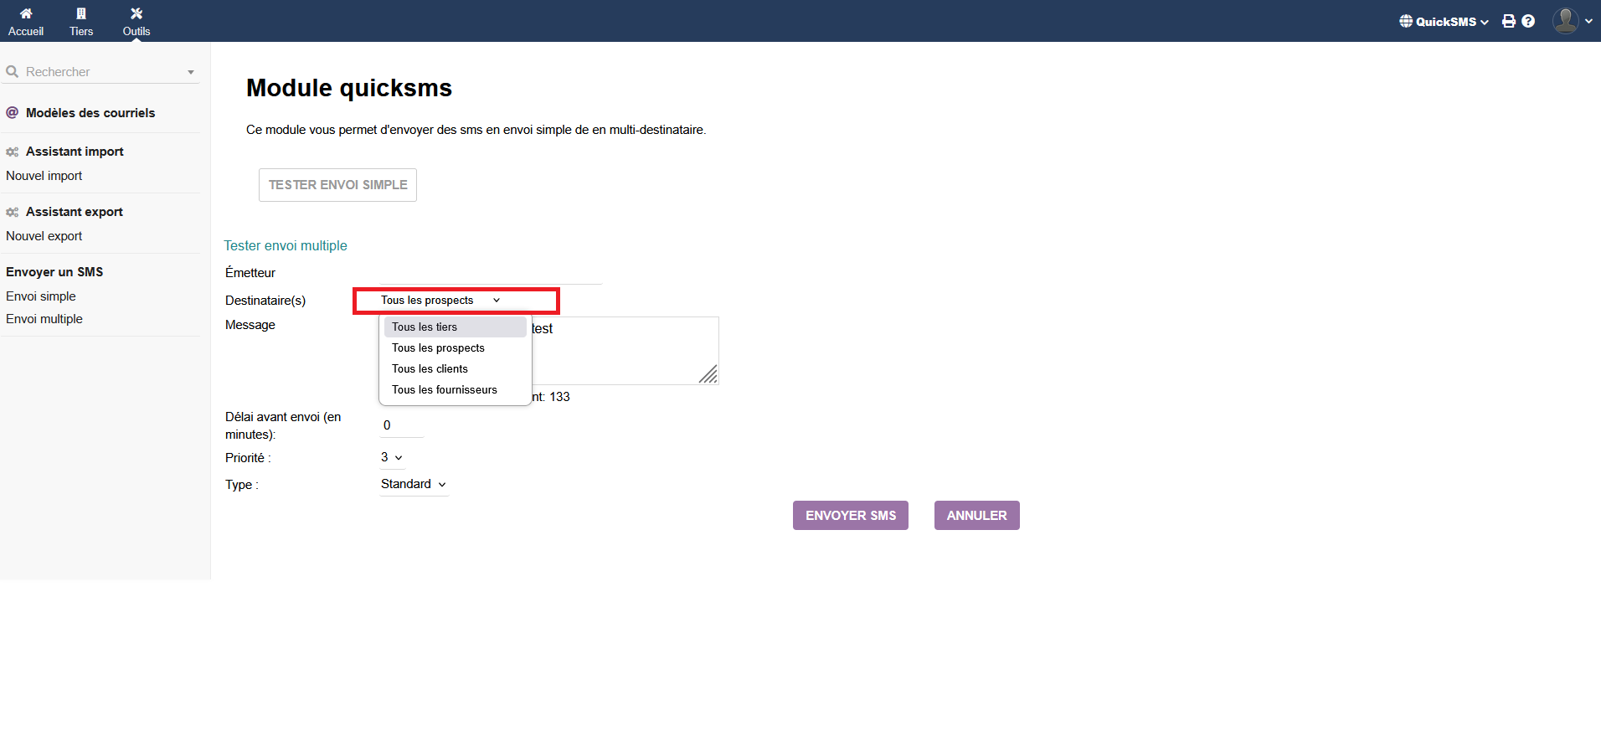
Task: Click the Outils tools icon
Action: coord(136,13)
